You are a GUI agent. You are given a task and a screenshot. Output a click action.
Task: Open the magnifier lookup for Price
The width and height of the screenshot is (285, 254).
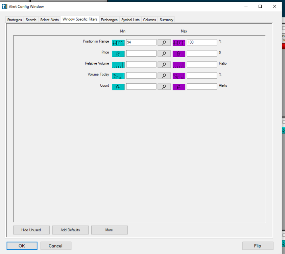164,54
